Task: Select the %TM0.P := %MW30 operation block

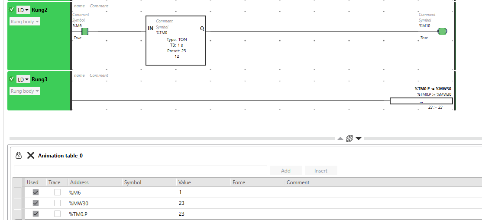Action: pyautogui.click(x=421, y=101)
